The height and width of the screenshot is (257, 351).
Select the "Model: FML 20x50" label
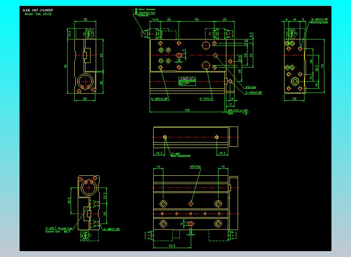(x=38, y=14)
